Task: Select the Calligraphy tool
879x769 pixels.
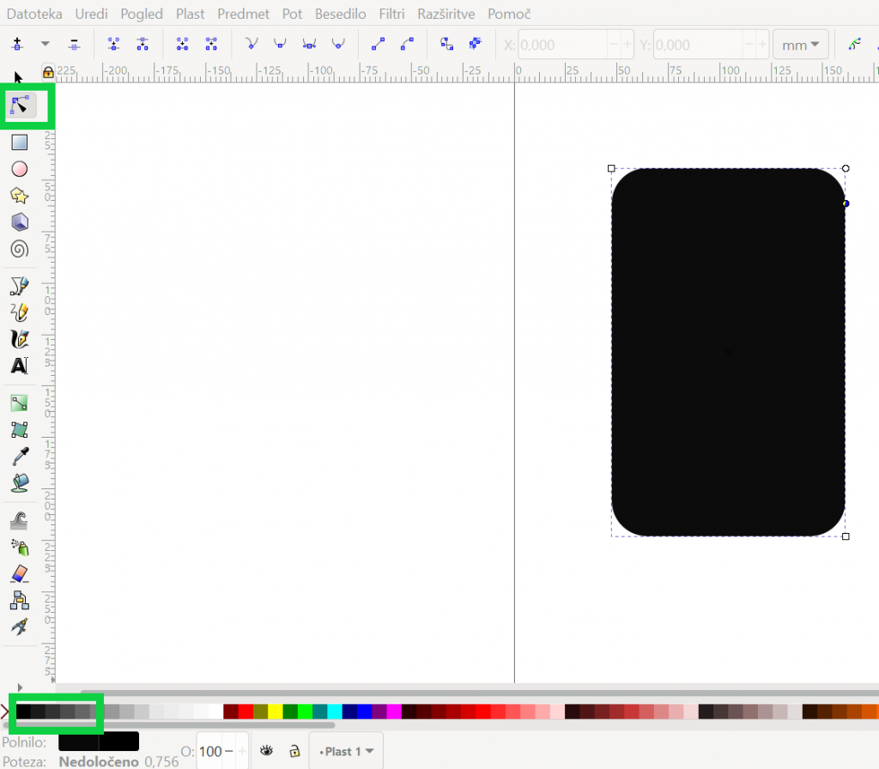Action: (20, 339)
